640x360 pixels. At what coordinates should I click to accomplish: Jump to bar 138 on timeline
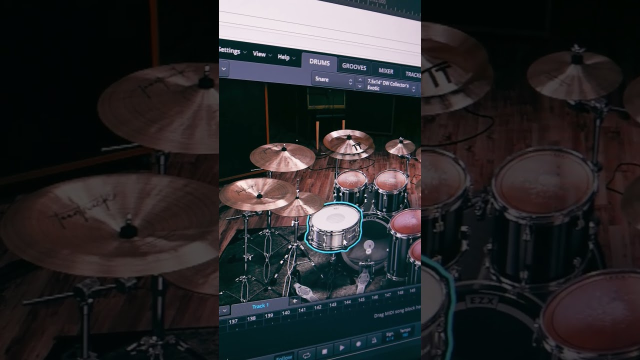point(251,319)
